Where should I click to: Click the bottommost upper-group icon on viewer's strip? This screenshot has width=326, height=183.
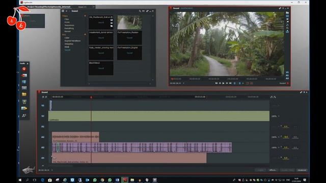(x=287, y=32)
